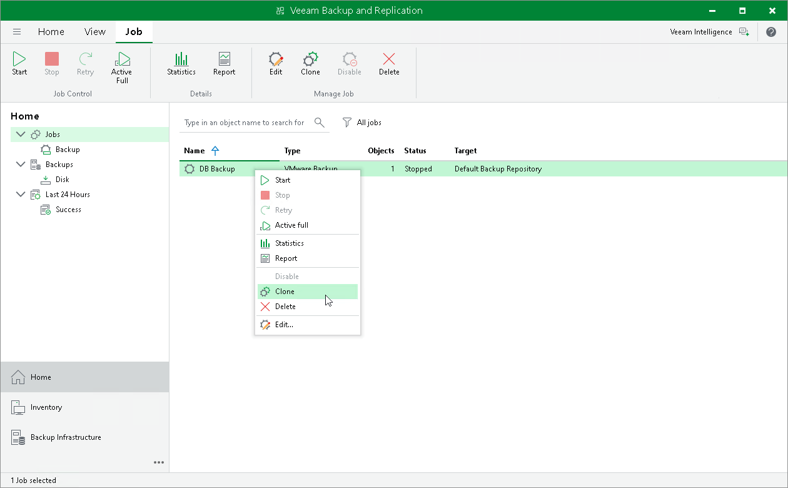Open the Veeam Intelligence assistant icon
Viewport: 788px width, 488px height.
tap(744, 32)
